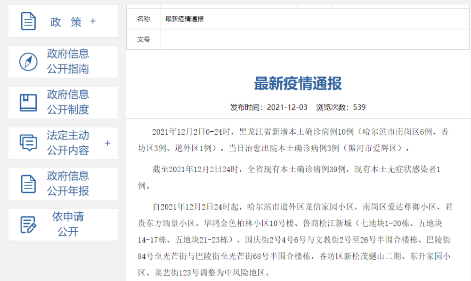Click the pencil form icon for 依申请公开
The height and width of the screenshot is (281, 471).
point(28,225)
